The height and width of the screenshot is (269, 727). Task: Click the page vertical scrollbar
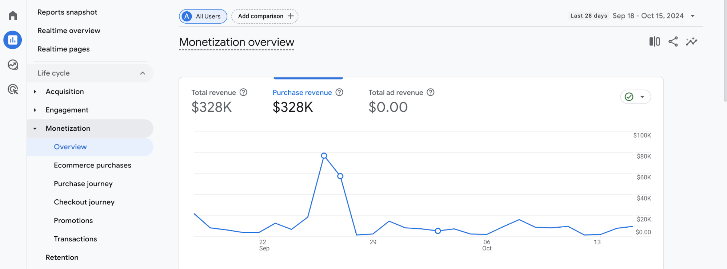click(x=725, y=51)
